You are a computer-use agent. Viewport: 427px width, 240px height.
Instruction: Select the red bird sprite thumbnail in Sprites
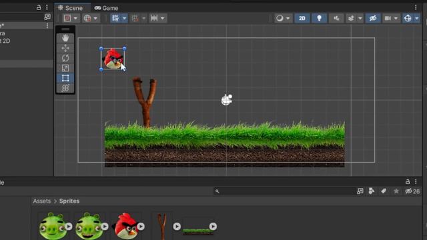[125, 227]
